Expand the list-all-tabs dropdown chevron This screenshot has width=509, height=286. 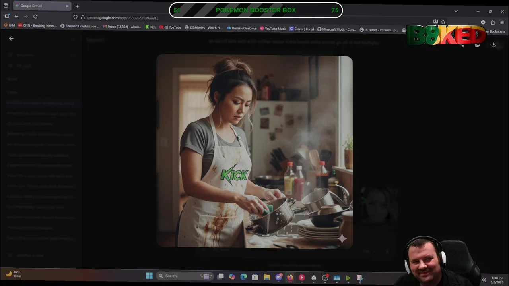(456, 11)
